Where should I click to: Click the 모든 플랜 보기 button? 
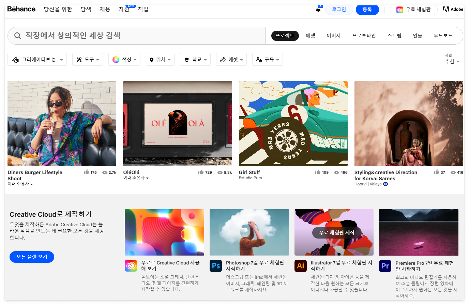(32, 257)
